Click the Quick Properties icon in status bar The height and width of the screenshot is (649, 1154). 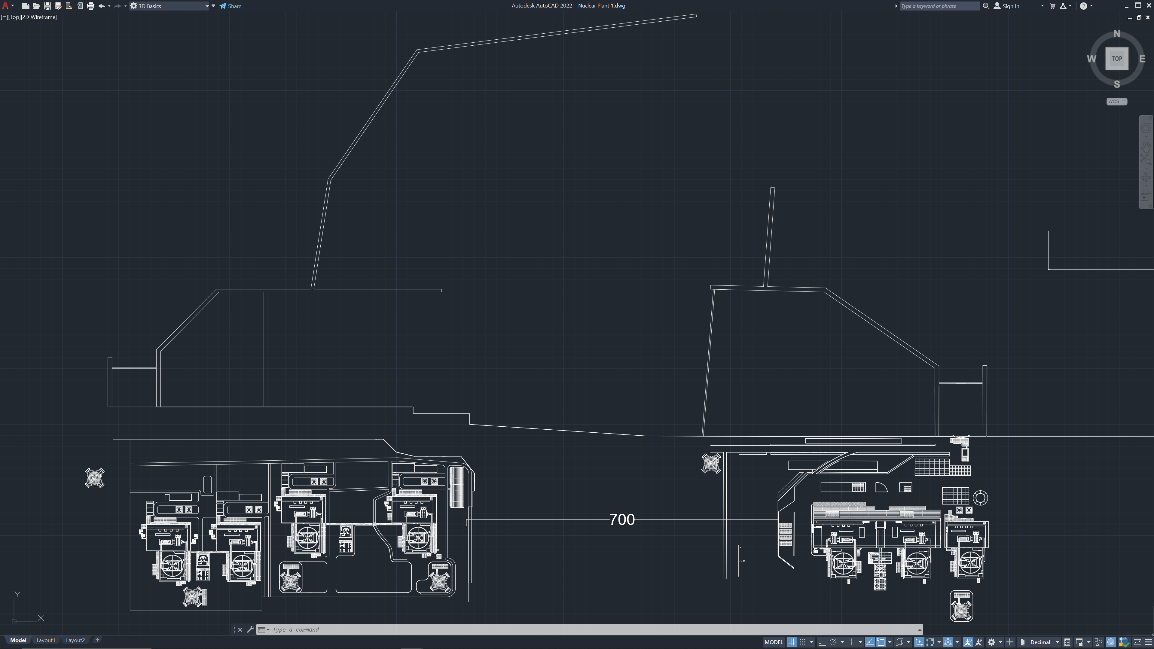(1067, 642)
